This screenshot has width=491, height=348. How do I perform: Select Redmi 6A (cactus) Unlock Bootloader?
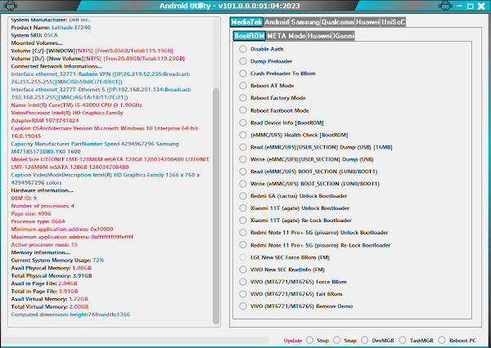243,196
